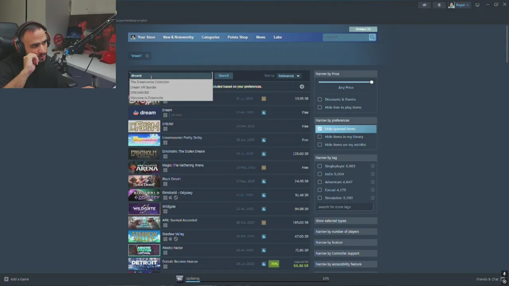Click the Windows icon under Wildgate

point(165,211)
